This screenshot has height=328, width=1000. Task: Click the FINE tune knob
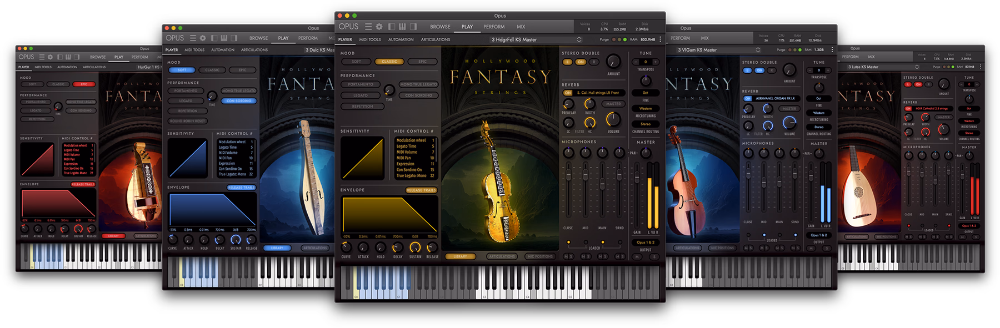pos(646,80)
